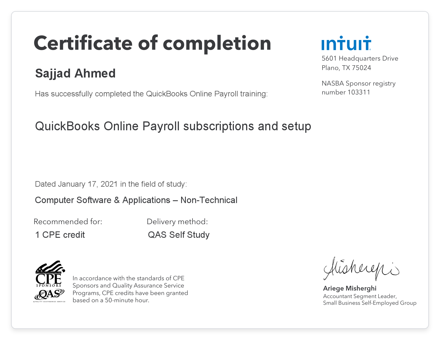Click 'Dated January 17, 2021' line
Viewport: 440px width, 340px height.
pos(111,184)
